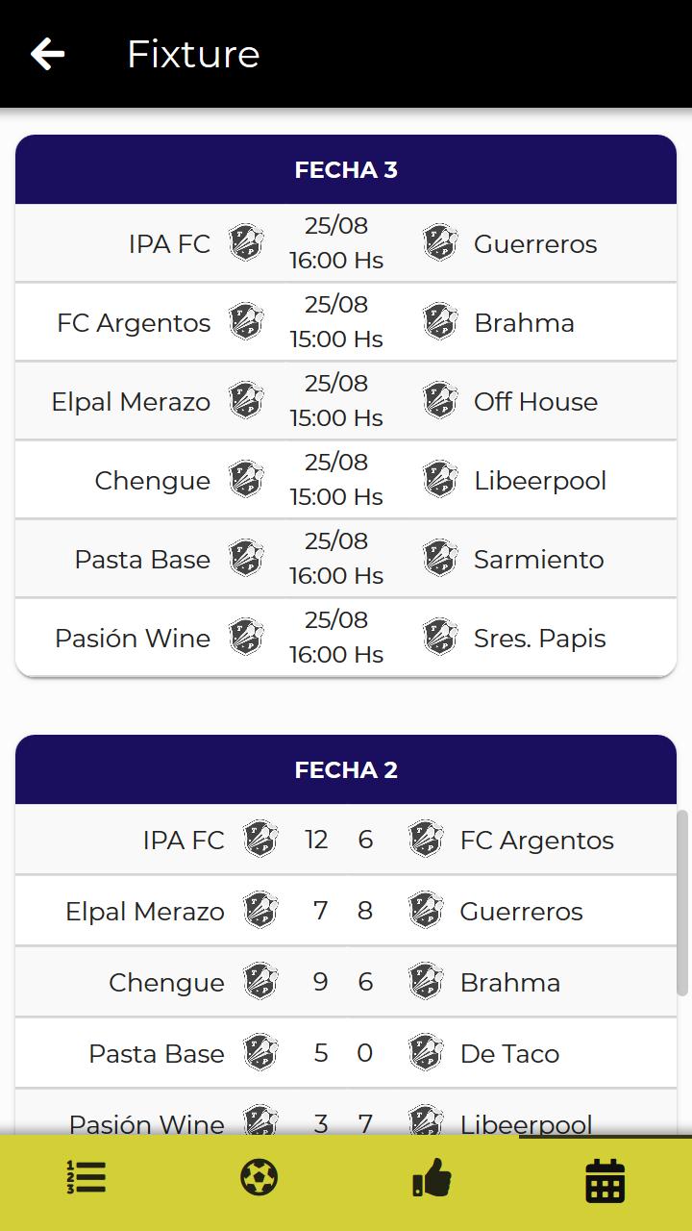Tap the Guerreros crest in Fecha 3

[440, 242]
